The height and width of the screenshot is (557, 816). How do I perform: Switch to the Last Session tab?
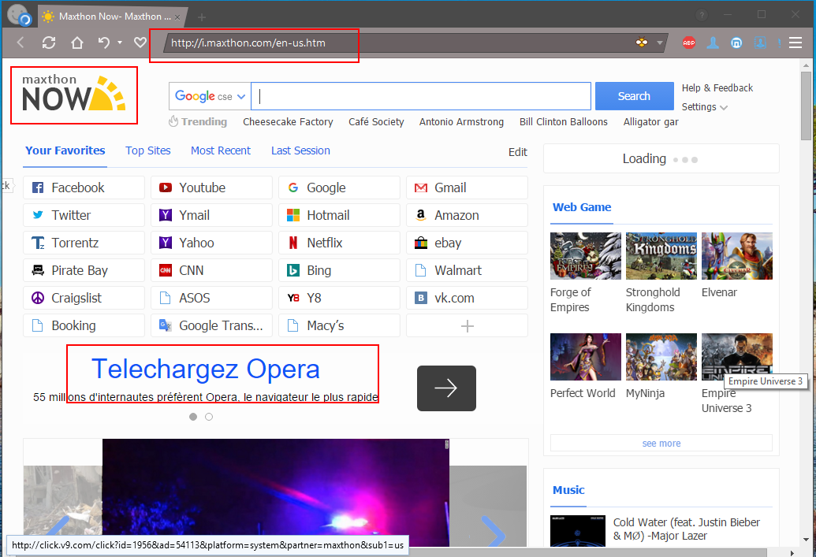300,150
